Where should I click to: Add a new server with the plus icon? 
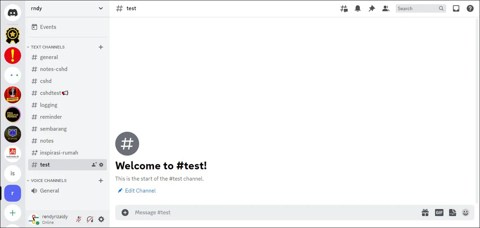(x=13, y=213)
